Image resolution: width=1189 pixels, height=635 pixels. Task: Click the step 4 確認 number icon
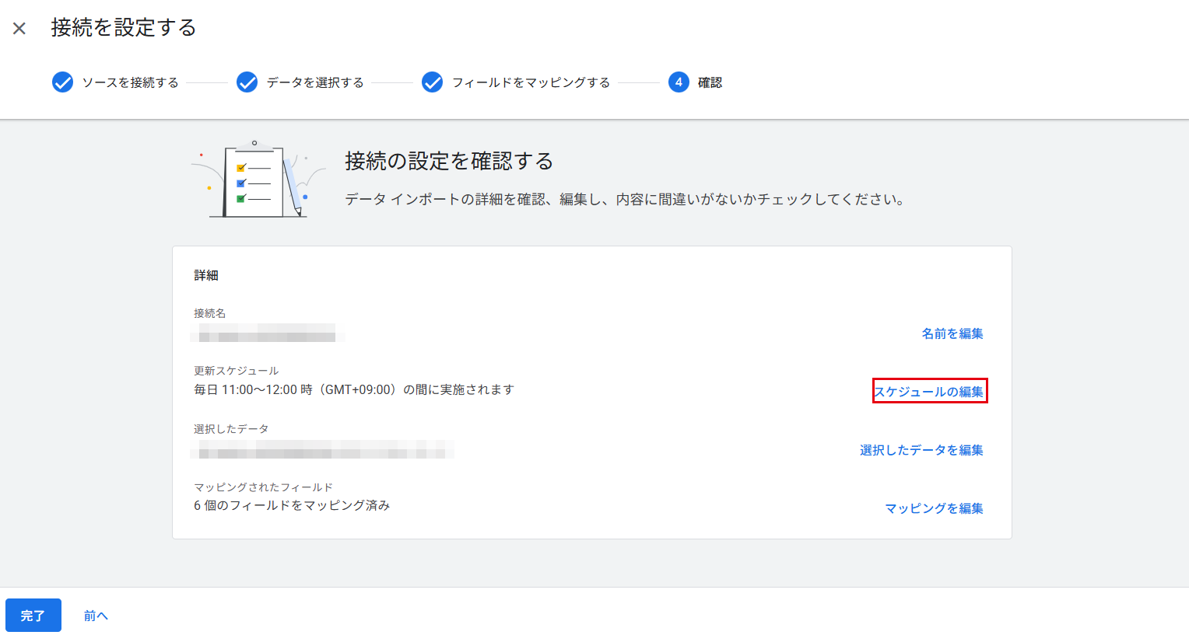pos(679,82)
